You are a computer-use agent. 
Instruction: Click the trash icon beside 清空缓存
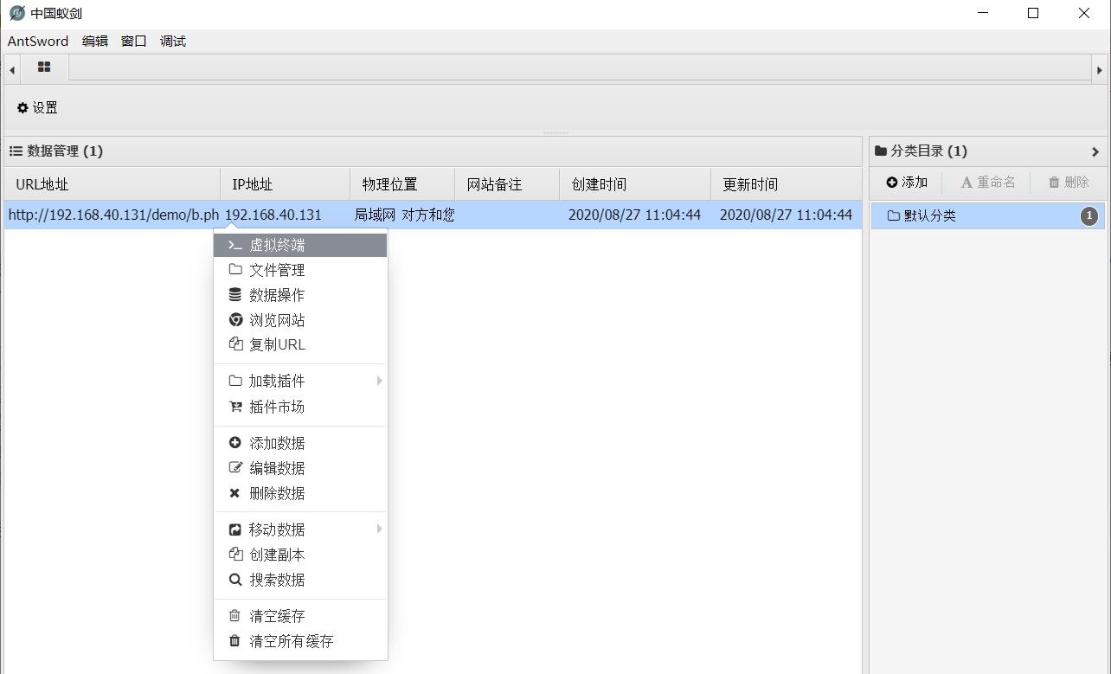click(x=234, y=616)
